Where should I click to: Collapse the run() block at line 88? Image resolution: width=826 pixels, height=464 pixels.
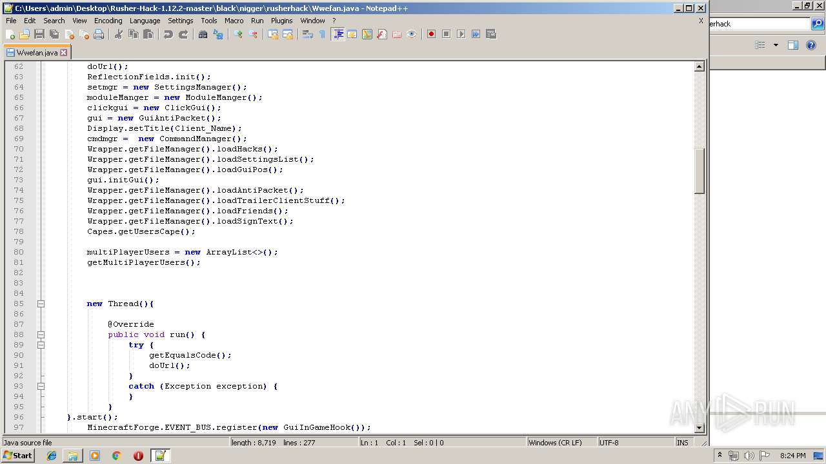click(41, 334)
